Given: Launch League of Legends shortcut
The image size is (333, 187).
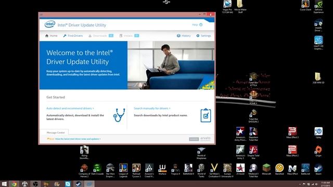Looking at the screenshot, I should [x=123, y=170].
